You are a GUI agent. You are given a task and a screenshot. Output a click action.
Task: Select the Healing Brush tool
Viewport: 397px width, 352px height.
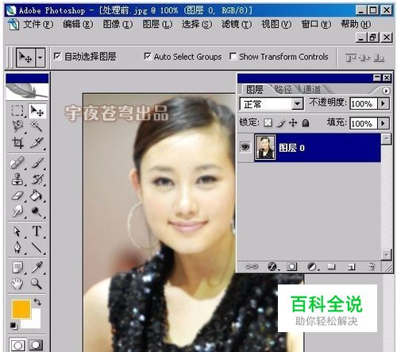click(x=17, y=163)
